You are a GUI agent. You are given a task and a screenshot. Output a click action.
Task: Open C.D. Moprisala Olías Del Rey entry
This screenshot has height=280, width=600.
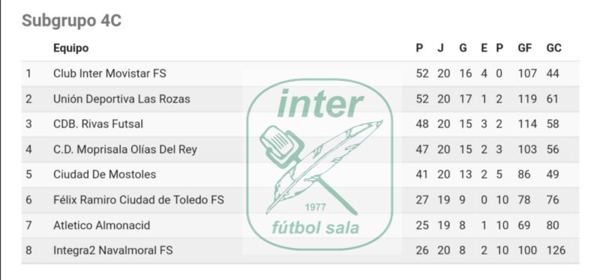point(125,150)
